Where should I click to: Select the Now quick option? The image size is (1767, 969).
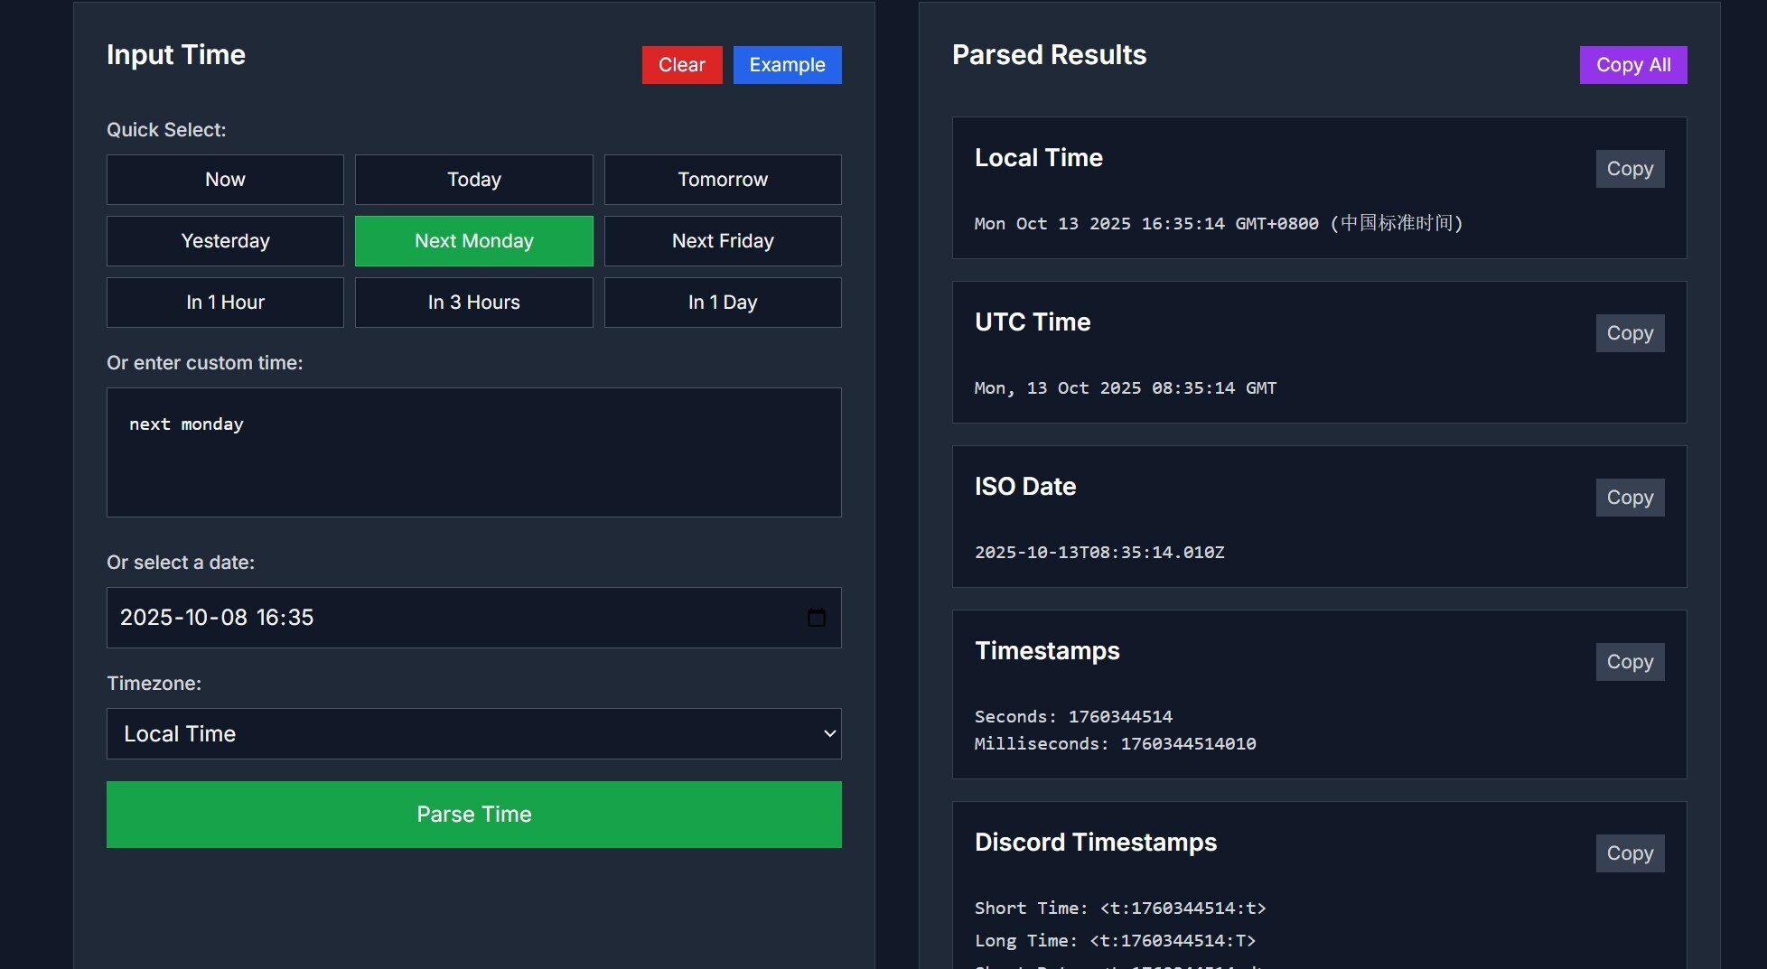click(225, 180)
